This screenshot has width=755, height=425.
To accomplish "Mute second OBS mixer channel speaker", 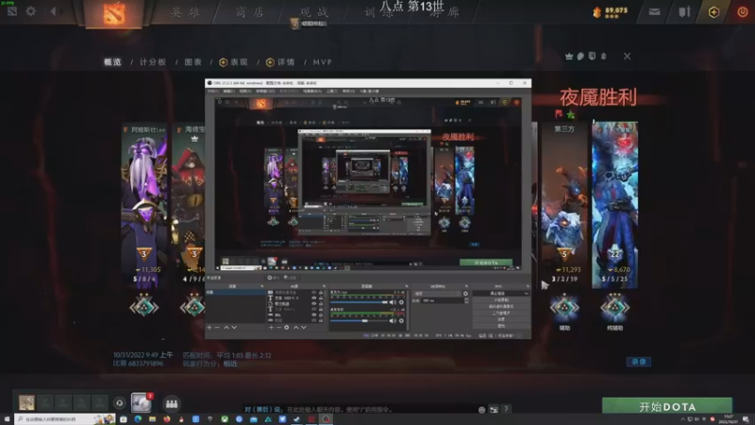I will point(393,320).
